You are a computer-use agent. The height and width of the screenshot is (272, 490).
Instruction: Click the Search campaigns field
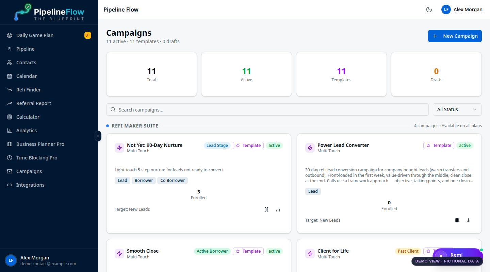click(267, 109)
